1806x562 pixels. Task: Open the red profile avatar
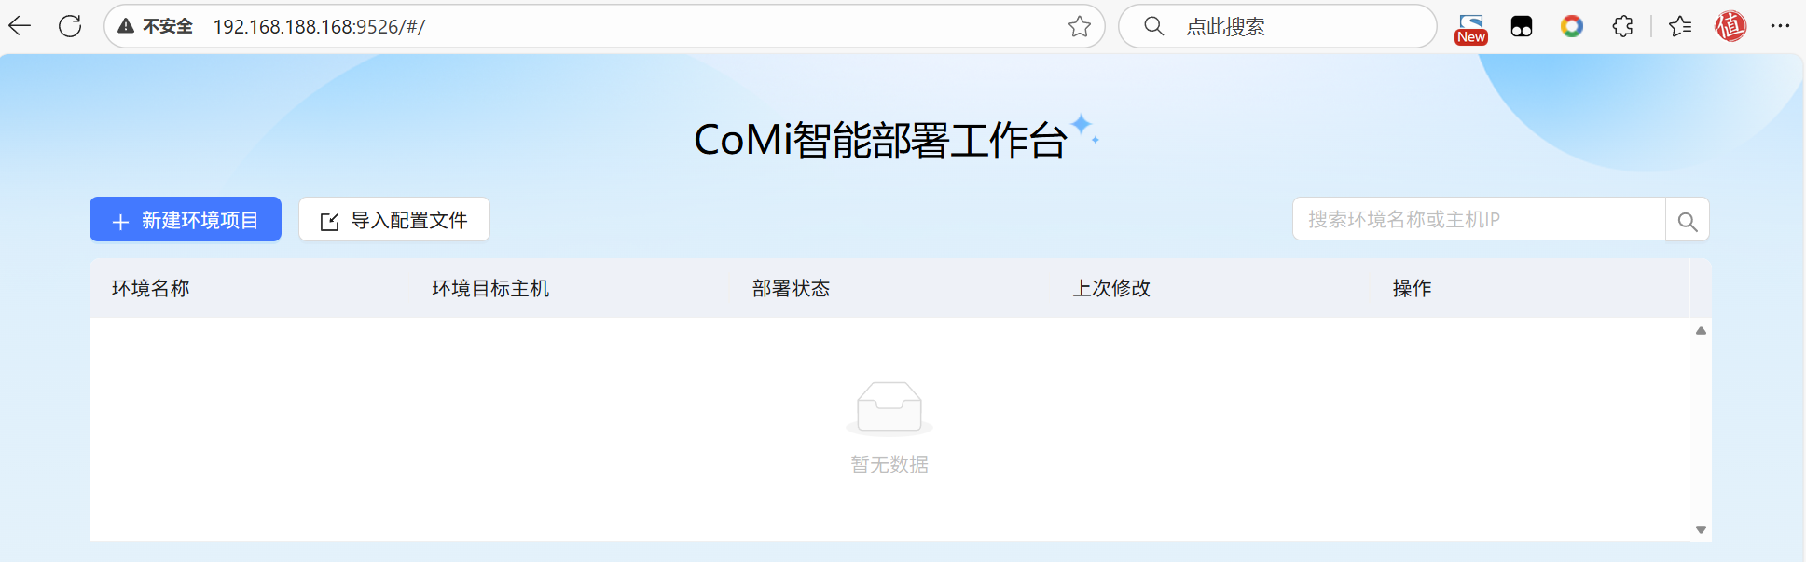pos(1731,26)
